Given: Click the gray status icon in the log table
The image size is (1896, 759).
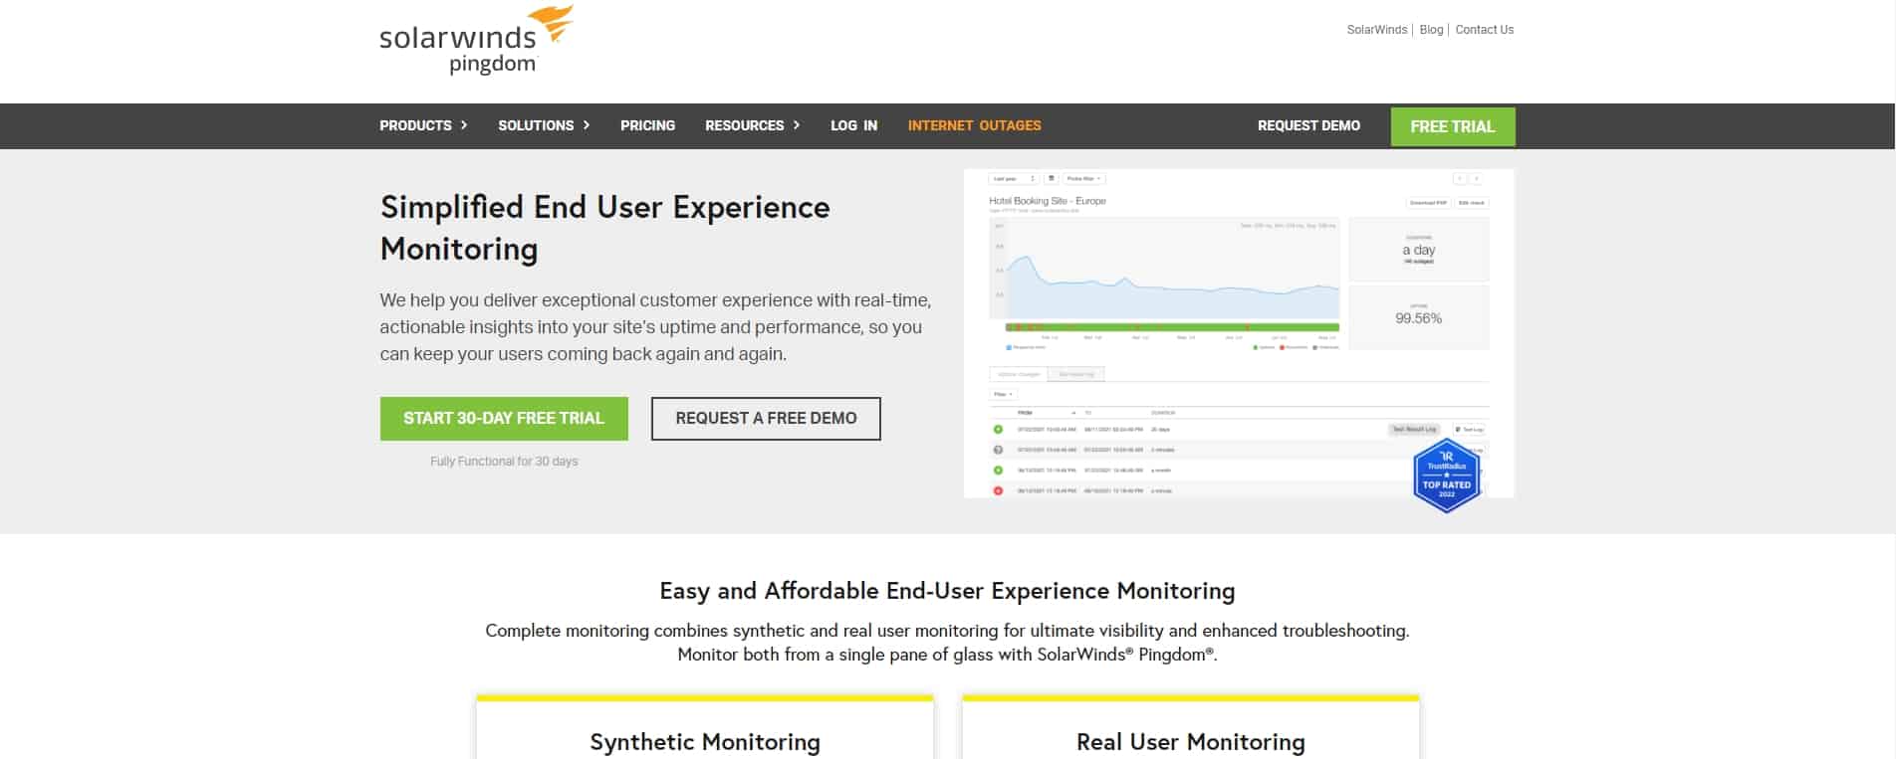Looking at the screenshot, I should [x=998, y=450].
